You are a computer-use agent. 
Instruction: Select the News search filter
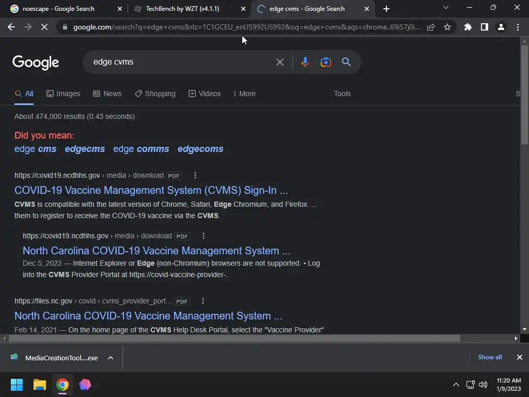pyautogui.click(x=107, y=94)
